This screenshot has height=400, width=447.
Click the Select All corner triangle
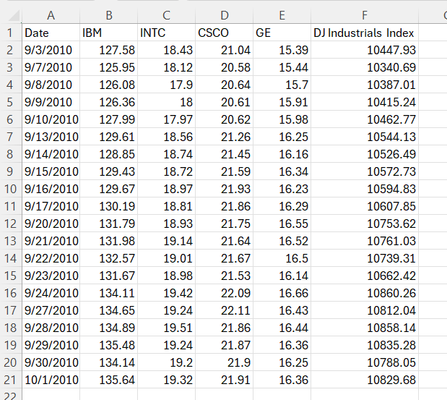click(x=14, y=16)
